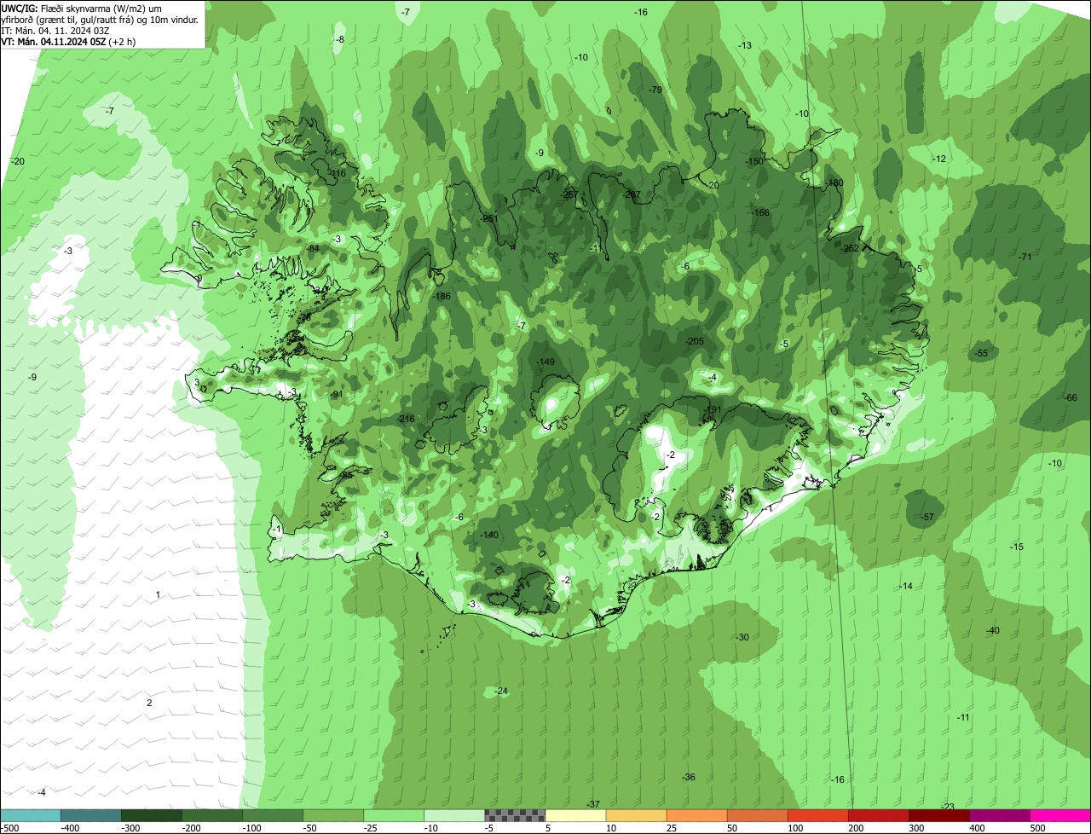Select the map value '-150' in the northeast

pyautogui.click(x=754, y=161)
